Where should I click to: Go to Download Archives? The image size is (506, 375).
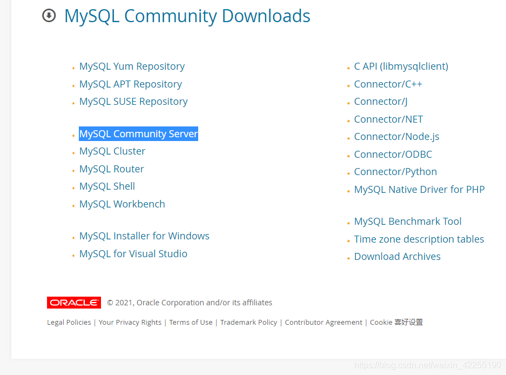pos(397,257)
